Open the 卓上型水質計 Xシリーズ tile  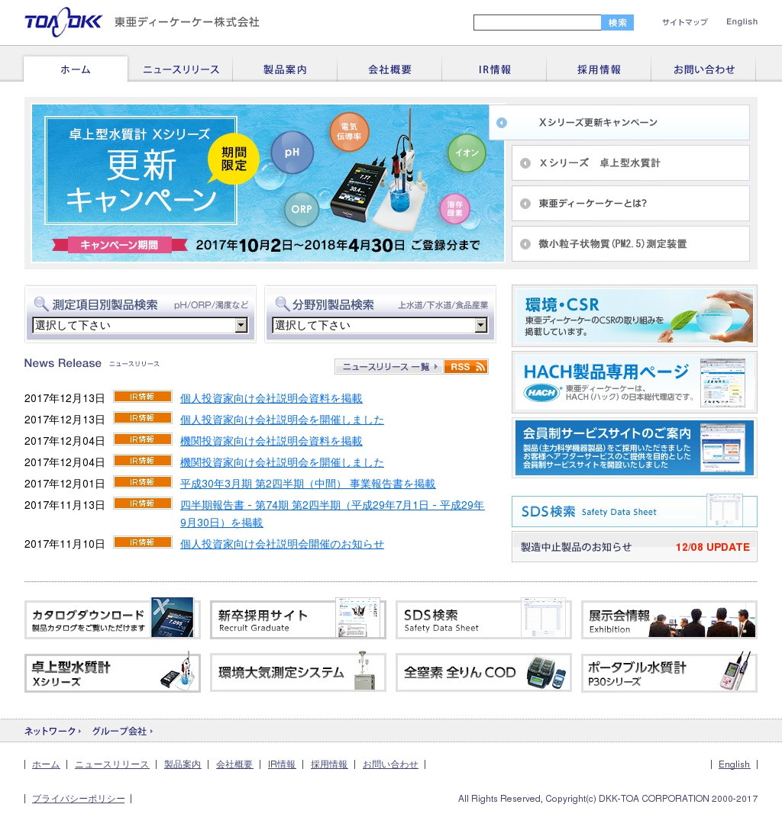point(112,673)
